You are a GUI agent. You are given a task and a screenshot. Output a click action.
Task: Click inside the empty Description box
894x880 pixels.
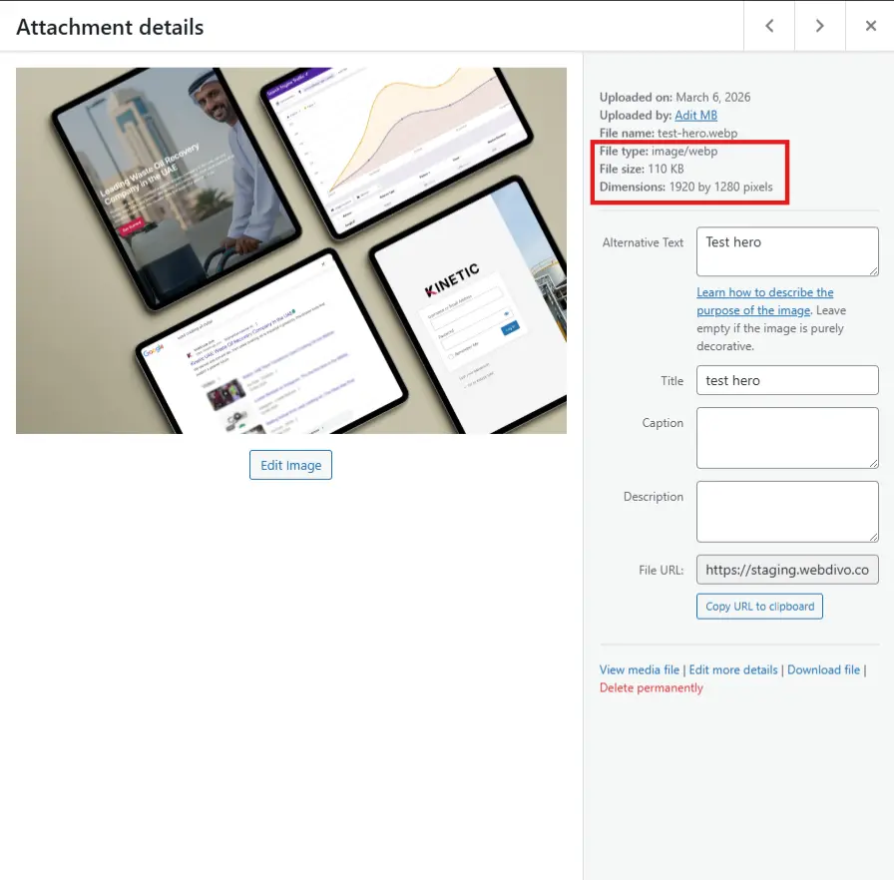(x=787, y=511)
